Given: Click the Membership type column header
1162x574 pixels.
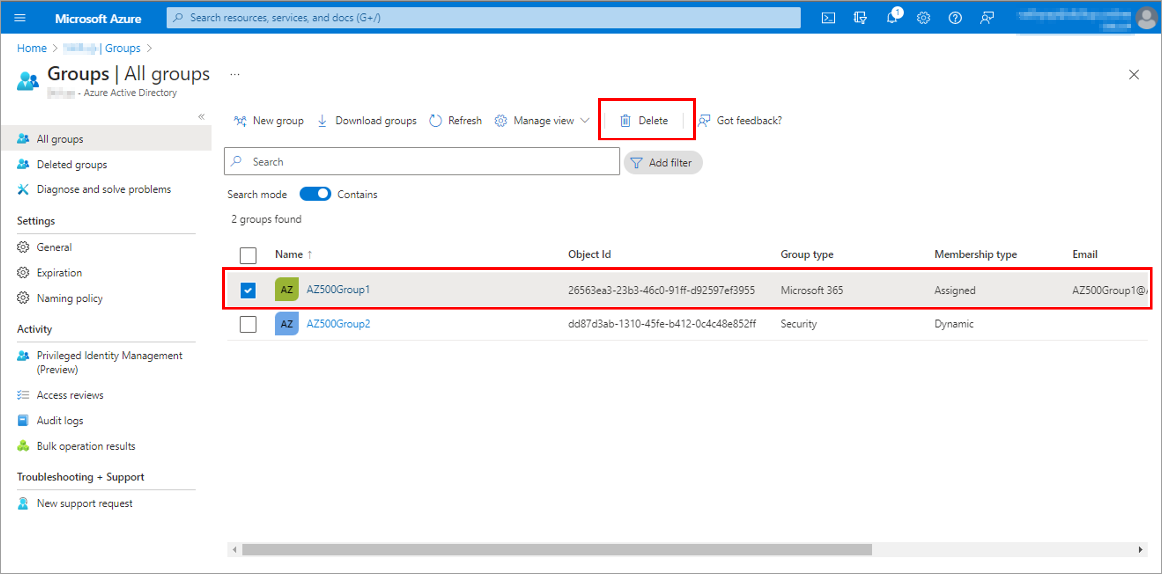Looking at the screenshot, I should tap(975, 254).
